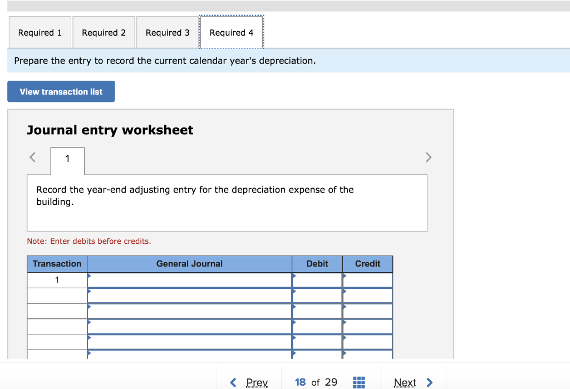The width and height of the screenshot is (570, 389).
Task: Click transaction number 1 cell
Action: coord(57,280)
